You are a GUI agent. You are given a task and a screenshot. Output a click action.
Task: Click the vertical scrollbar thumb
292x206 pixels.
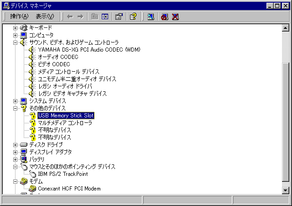286,122
